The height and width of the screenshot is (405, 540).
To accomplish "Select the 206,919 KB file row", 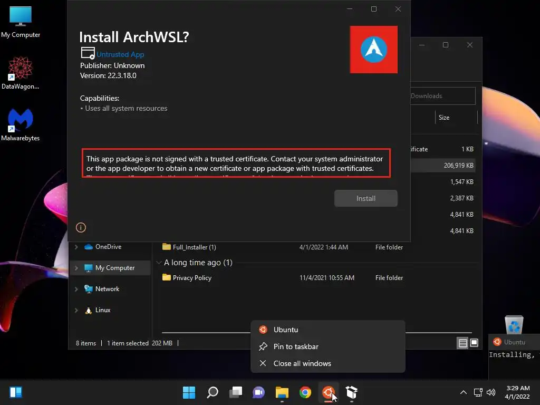I will click(444, 165).
